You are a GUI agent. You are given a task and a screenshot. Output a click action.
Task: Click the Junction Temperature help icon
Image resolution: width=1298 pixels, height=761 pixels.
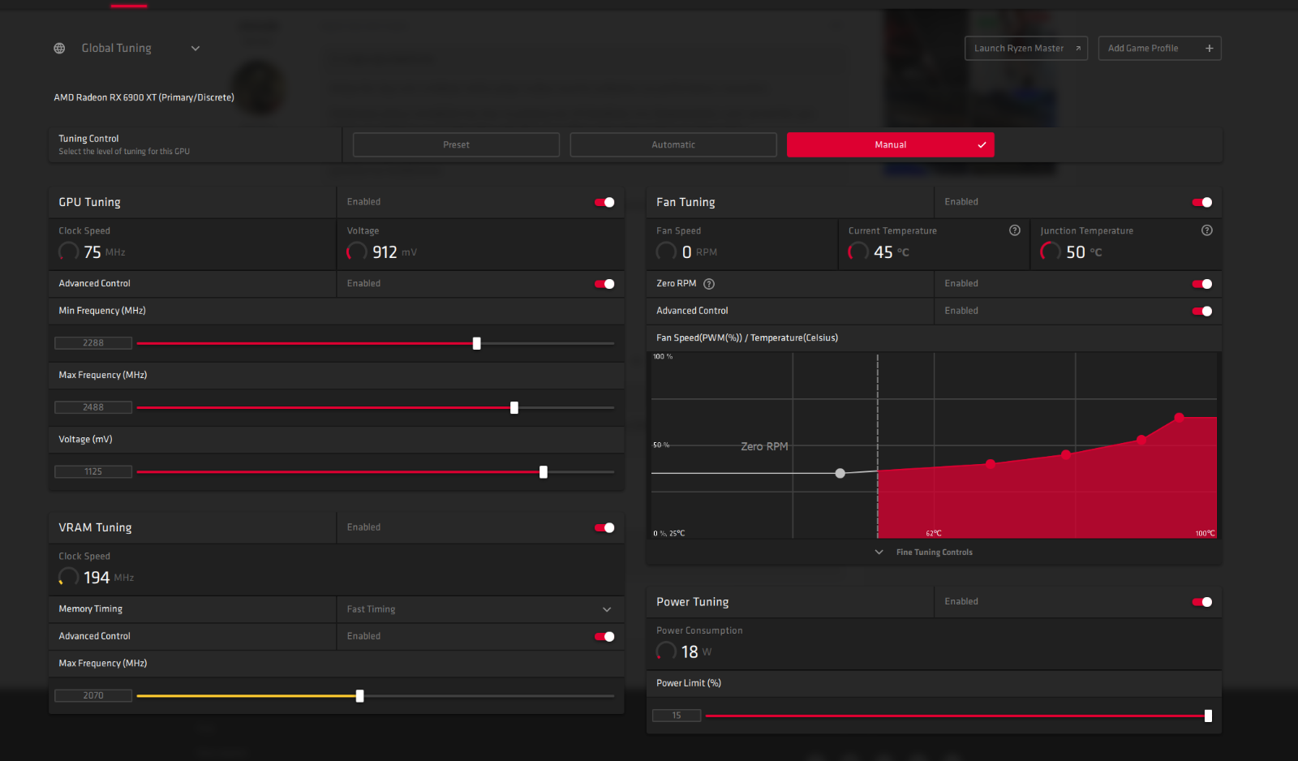click(1207, 230)
